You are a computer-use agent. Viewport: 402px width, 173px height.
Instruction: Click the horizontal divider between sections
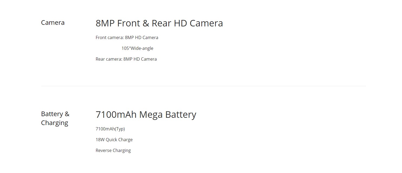pos(203,86)
